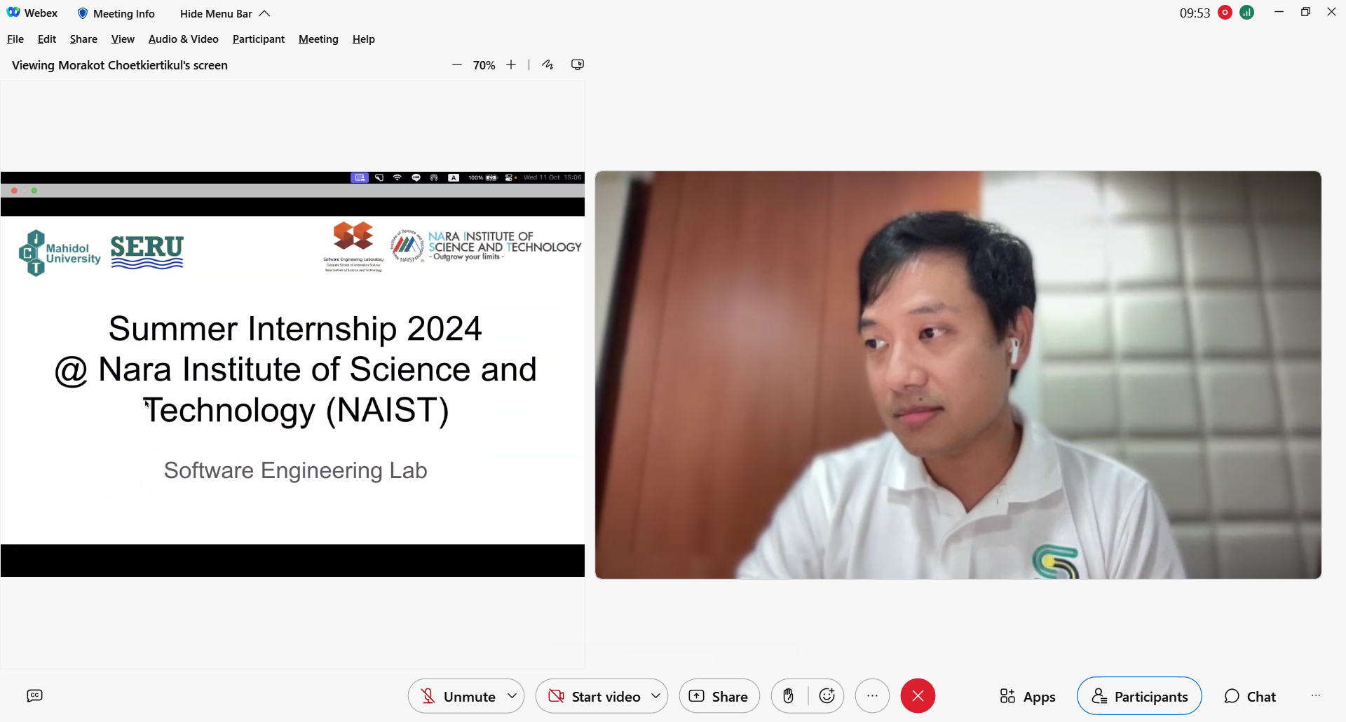Image resolution: width=1346 pixels, height=722 pixels.
Task: Expand audio options arrow beside Unmute
Action: [x=512, y=696]
